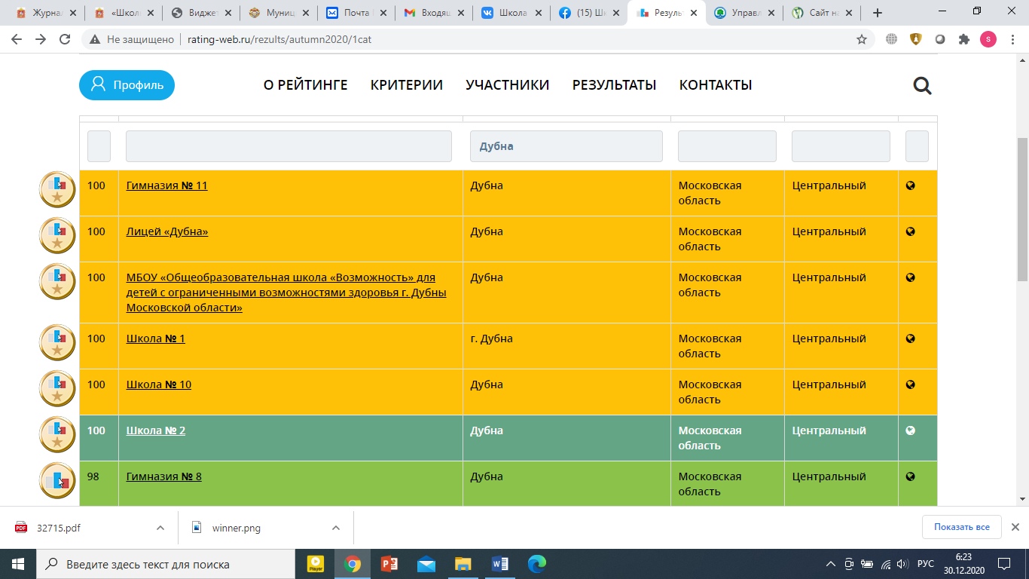Switch to the Входящие Gmail tab

point(433,13)
